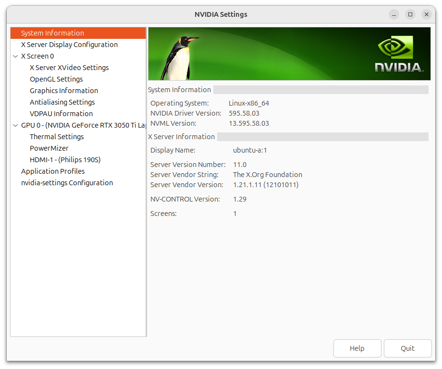Collapse the X Screen 0 tree arrow
Viewport: 442px width, 369px height.
[x=16, y=56]
